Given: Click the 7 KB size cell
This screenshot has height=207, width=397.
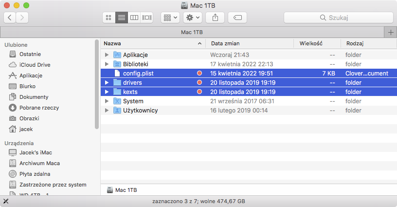Looking at the screenshot, I should pos(328,73).
